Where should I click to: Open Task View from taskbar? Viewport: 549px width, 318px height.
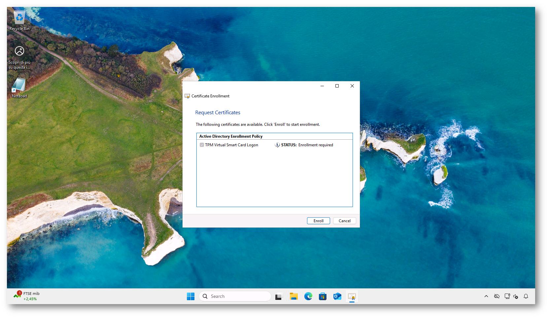[279, 297]
